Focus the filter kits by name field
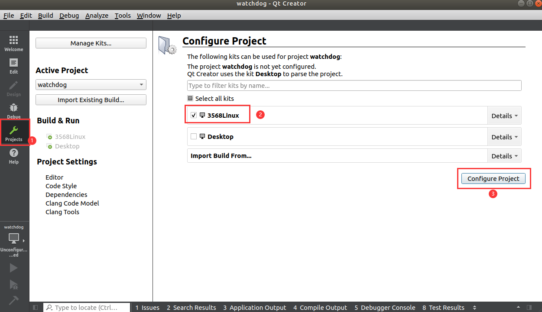The height and width of the screenshot is (312, 542). [354, 86]
